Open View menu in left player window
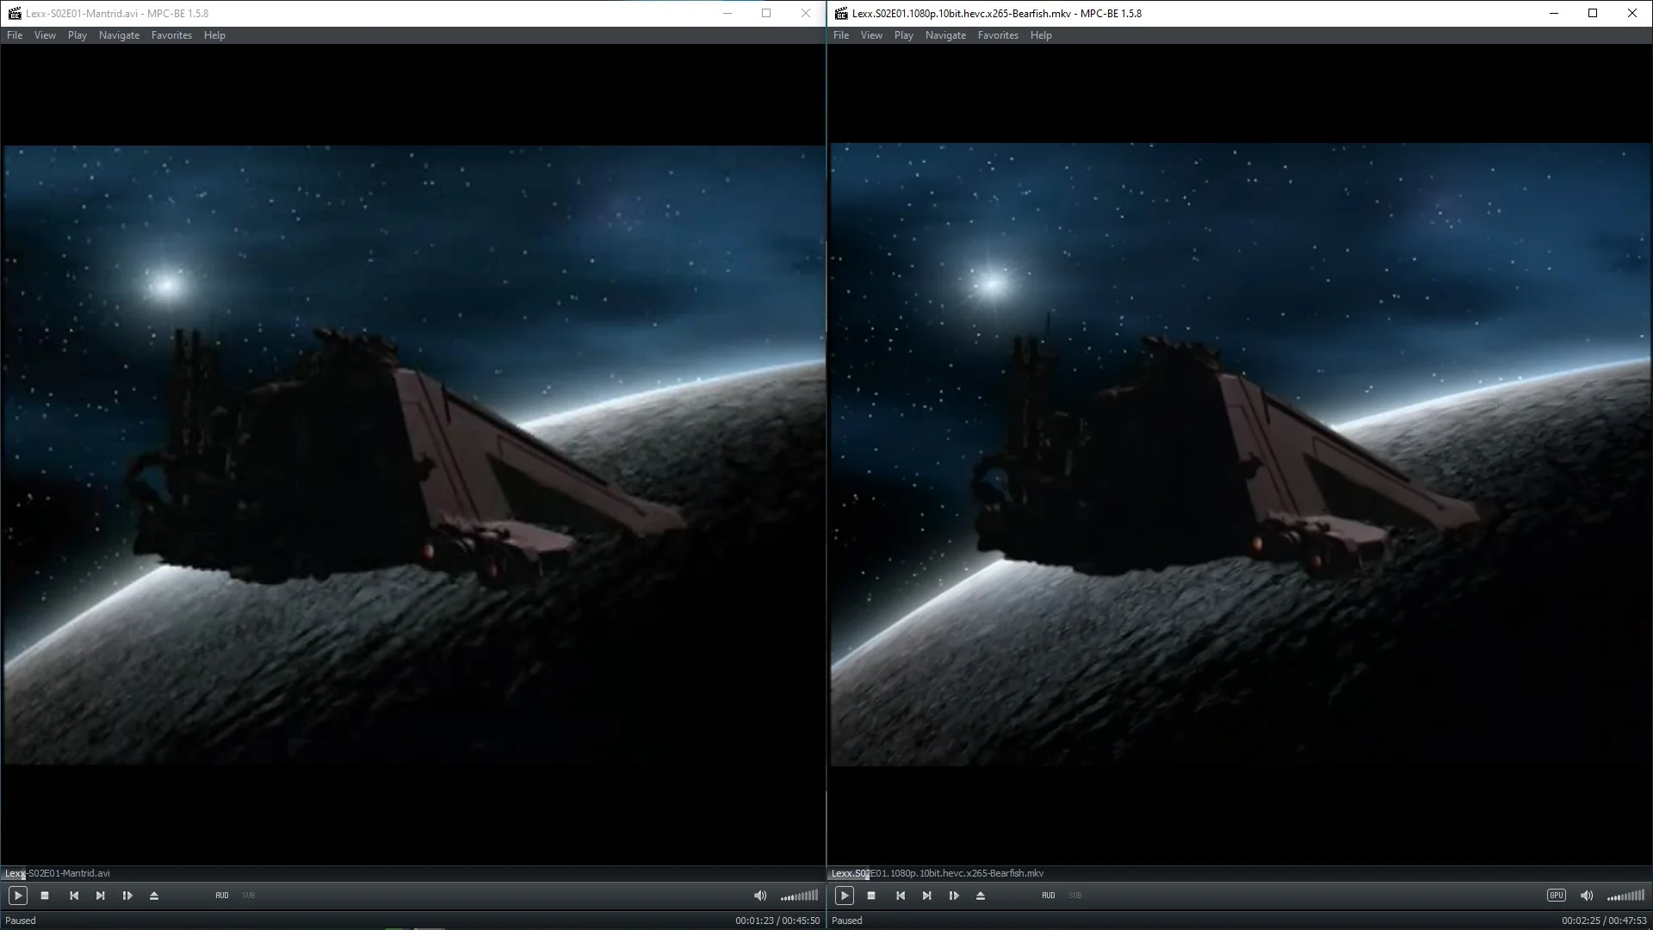Image resolution: width=1653 pixels, height=930 pixels. [45, 35]
